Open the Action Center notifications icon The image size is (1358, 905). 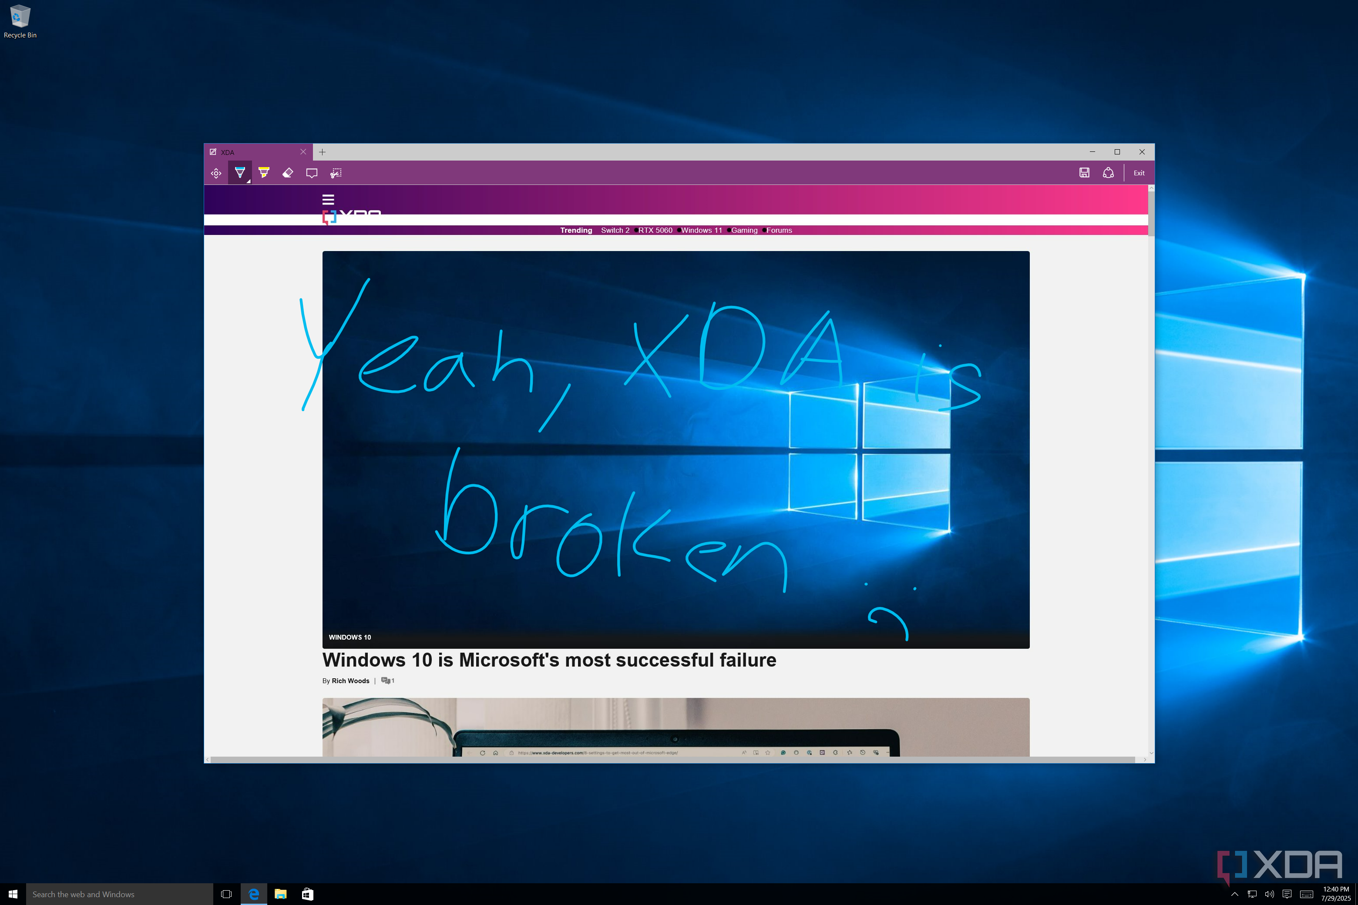[x=1287, y=895]
